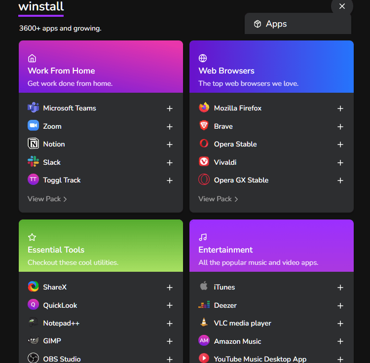The image size is (370, 363).
Task: Open the Apps menu item
Action: [x=298, y=24]
